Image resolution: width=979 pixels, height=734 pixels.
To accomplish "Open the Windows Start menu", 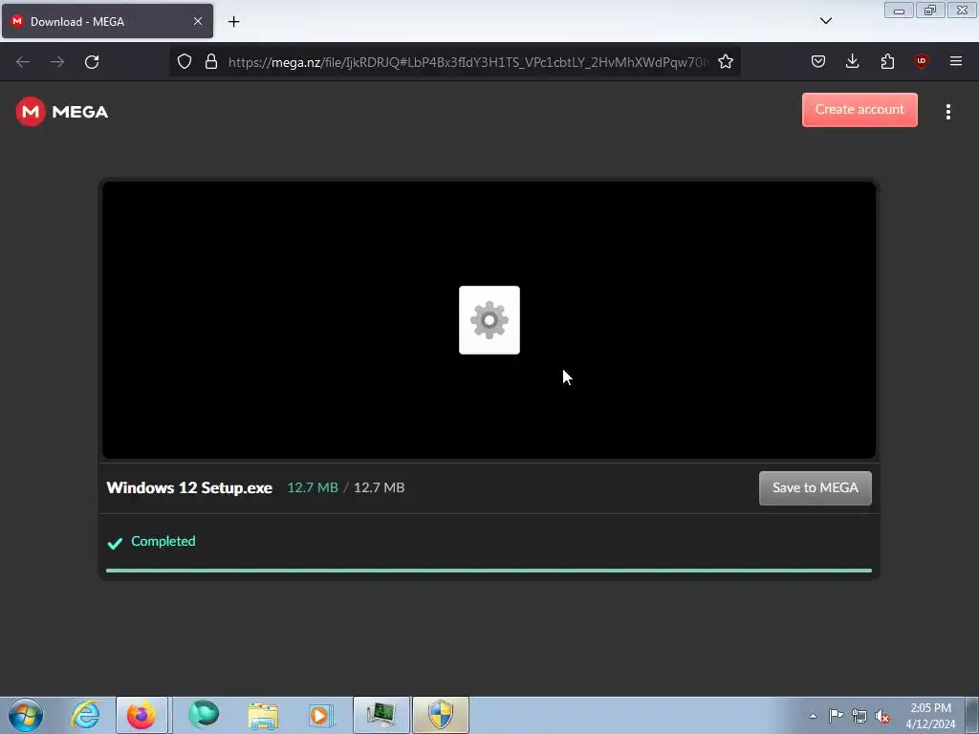I will [26, 715].
